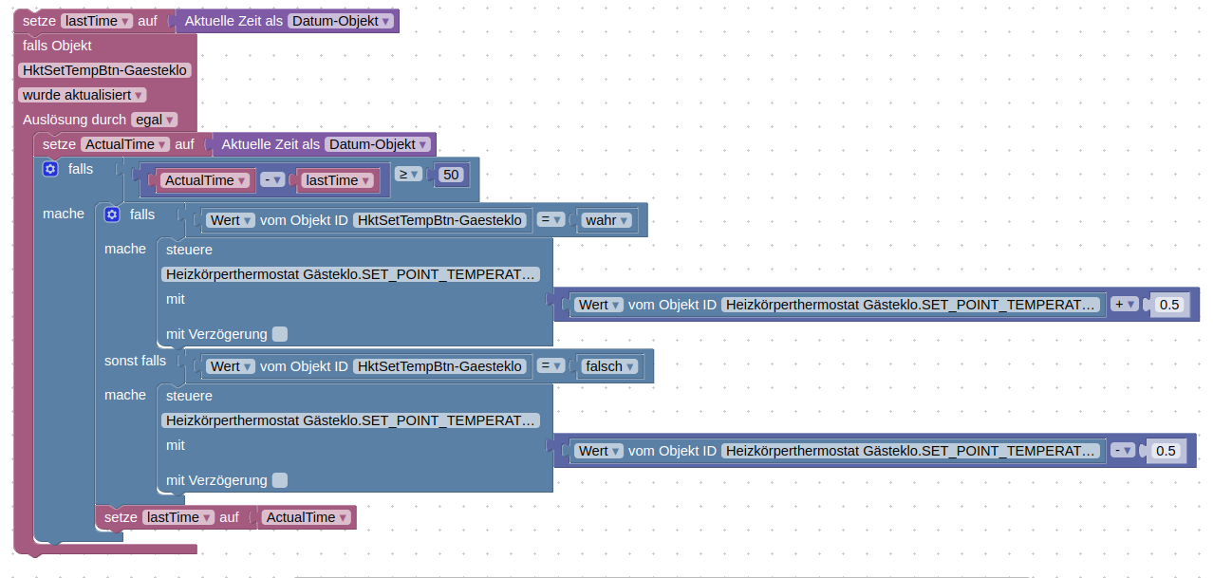
Task: Open the minus operator between ActualTime and lastTime
Action: [272, 180]
